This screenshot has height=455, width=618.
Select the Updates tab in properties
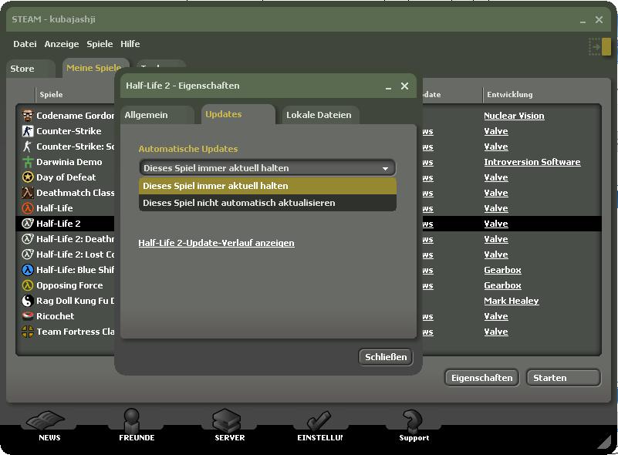pos(238,114)
